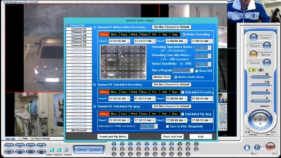Click the green icon above the sliders
The width and height of the screenshot is (281, 158).
(x=252, y=70)
